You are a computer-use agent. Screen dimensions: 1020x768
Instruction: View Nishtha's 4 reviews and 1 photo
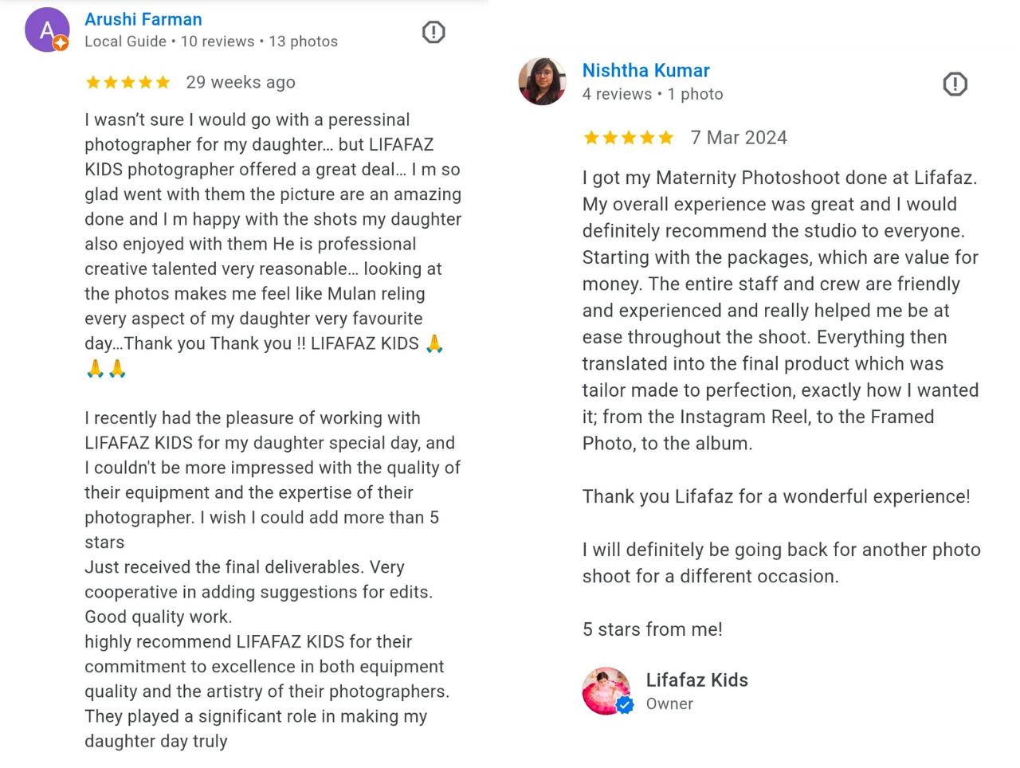[653, 94]
